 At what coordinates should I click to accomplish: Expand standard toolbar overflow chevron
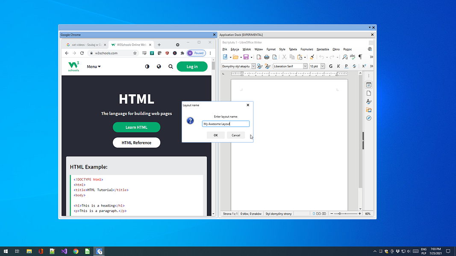point(371,57)
